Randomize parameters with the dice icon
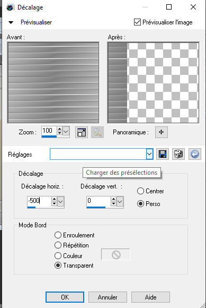The height and width of the screenshot is (308, 206). coord(178,154)
